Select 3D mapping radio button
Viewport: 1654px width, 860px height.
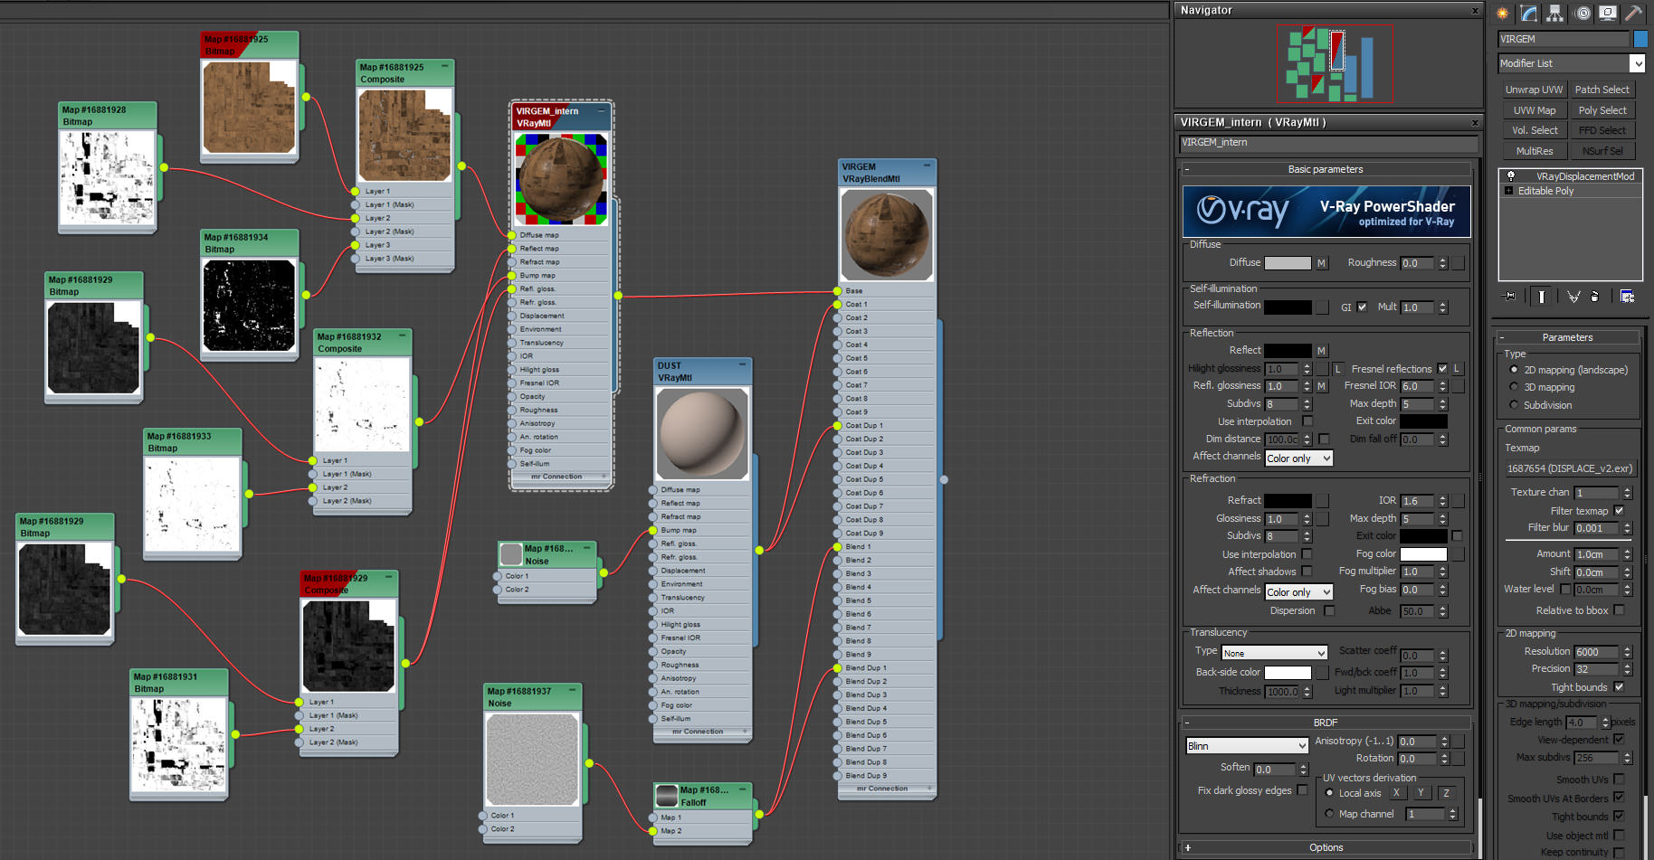pos(1514,387)
